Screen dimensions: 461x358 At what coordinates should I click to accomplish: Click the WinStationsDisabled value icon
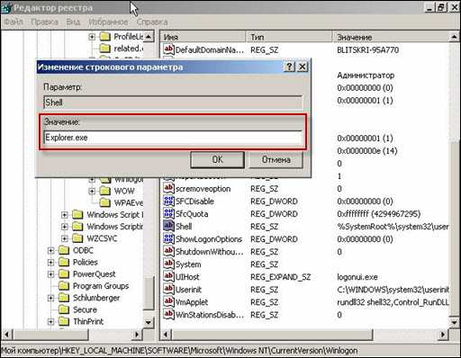click(x=168, y=314)
